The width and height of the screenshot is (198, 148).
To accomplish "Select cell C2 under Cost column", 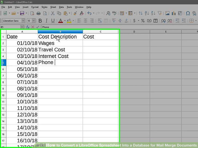I will point(101,43).
